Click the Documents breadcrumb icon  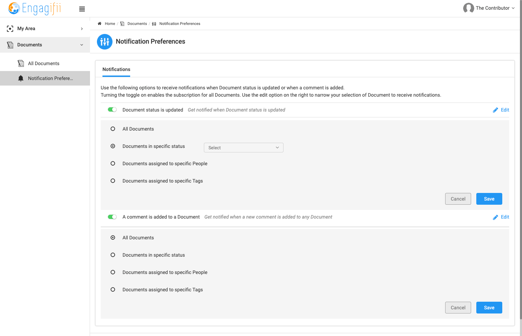[x=122, y=24]
